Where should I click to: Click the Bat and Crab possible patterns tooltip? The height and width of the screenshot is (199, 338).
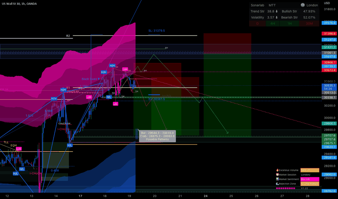[x=157, y=136]
